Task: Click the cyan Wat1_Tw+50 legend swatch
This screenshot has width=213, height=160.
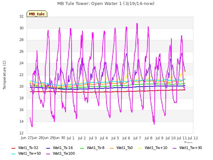Action: [x=14, y=154]
